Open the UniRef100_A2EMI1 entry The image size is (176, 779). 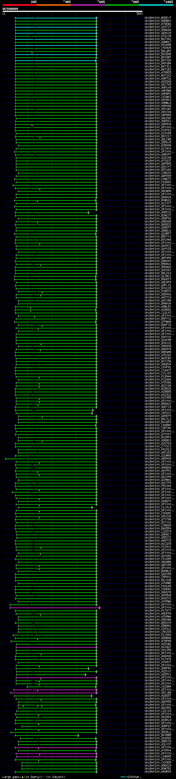tap(158, 674)
